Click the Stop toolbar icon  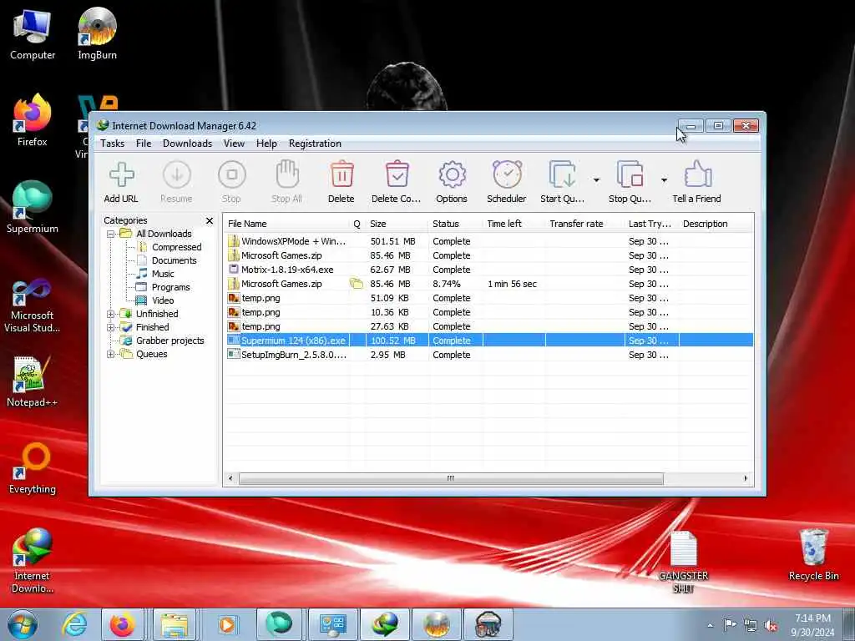point(232,182)
